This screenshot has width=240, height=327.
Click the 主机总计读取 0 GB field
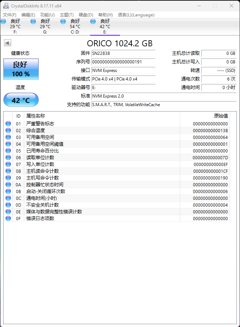[x=219, y=53]
